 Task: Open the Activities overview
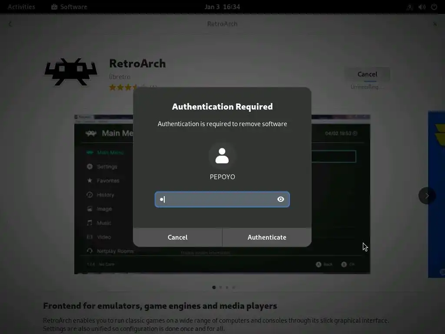click(21, 7)
